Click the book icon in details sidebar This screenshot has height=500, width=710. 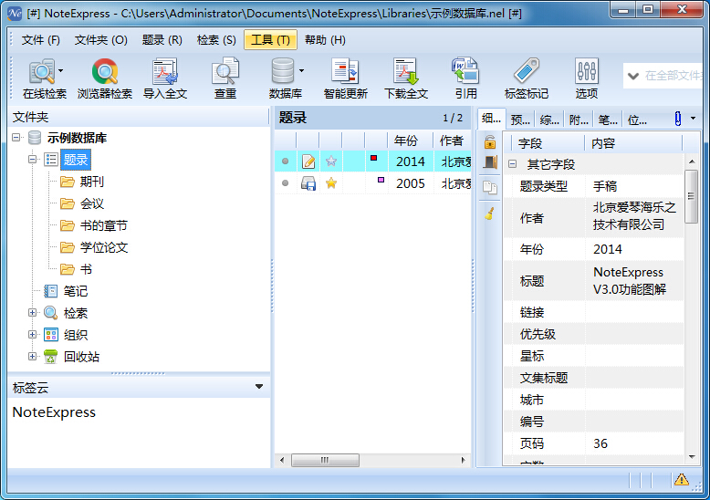tap(490, 162)
